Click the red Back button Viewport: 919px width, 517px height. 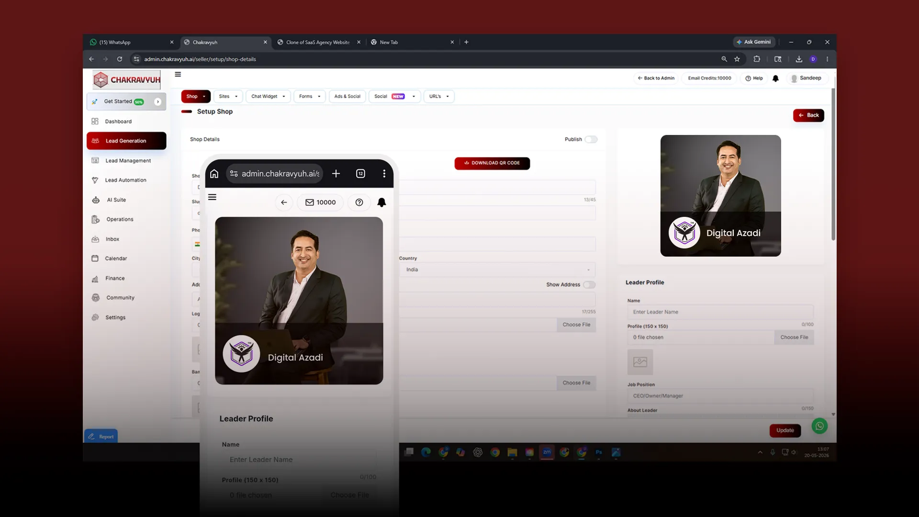click(808, 115)
